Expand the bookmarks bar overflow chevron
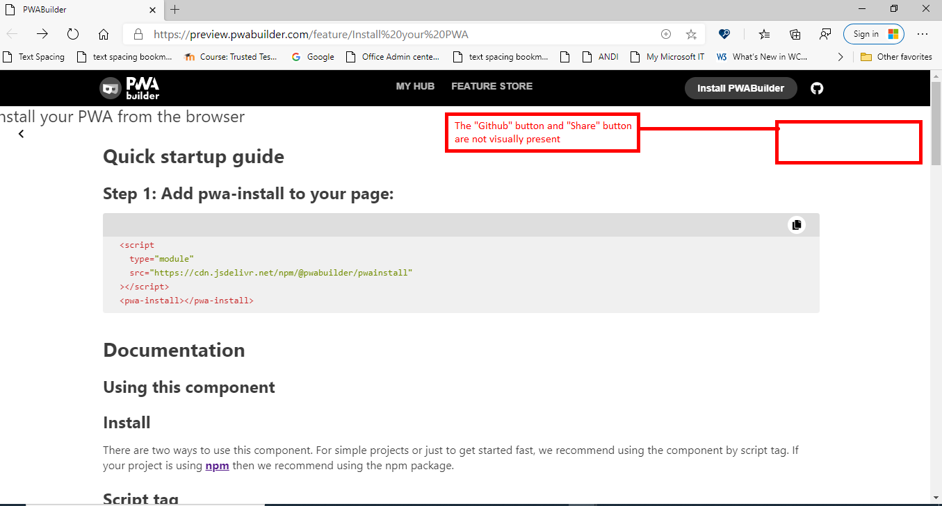Screen dimensions: 942x506 point(840,56)
